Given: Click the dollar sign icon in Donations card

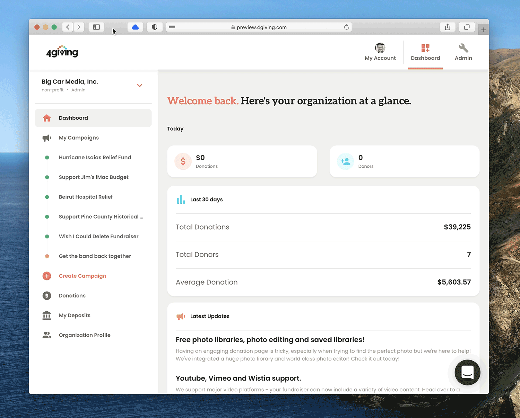Looking at the screenshot, I should 183,161.
